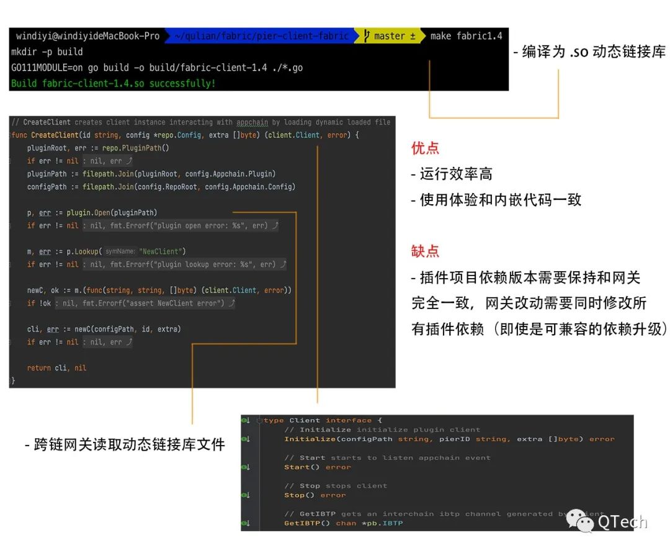The image size is (670, 553).
Task: Expand folded 'plugin open error' block
Action: 181,226
